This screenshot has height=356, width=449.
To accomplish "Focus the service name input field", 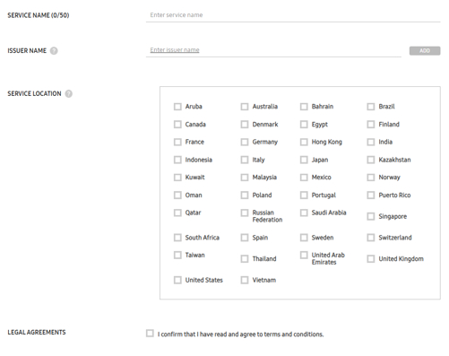I will coord(293,15).
